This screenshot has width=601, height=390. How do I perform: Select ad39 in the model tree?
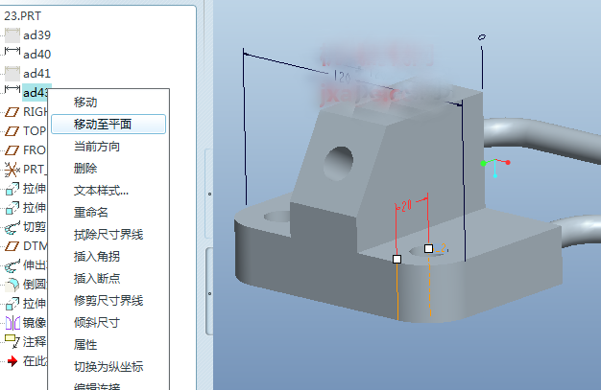pyautogui.click(x=36, y=35)
